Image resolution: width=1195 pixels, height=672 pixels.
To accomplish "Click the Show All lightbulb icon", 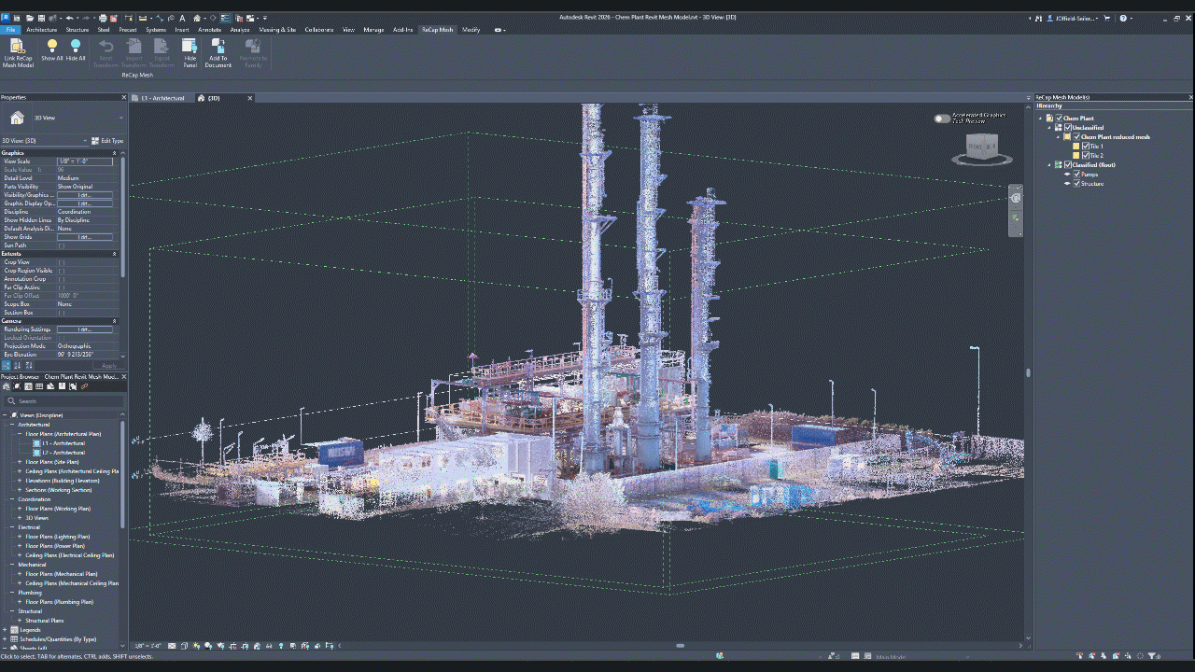I will coord(52,46).
